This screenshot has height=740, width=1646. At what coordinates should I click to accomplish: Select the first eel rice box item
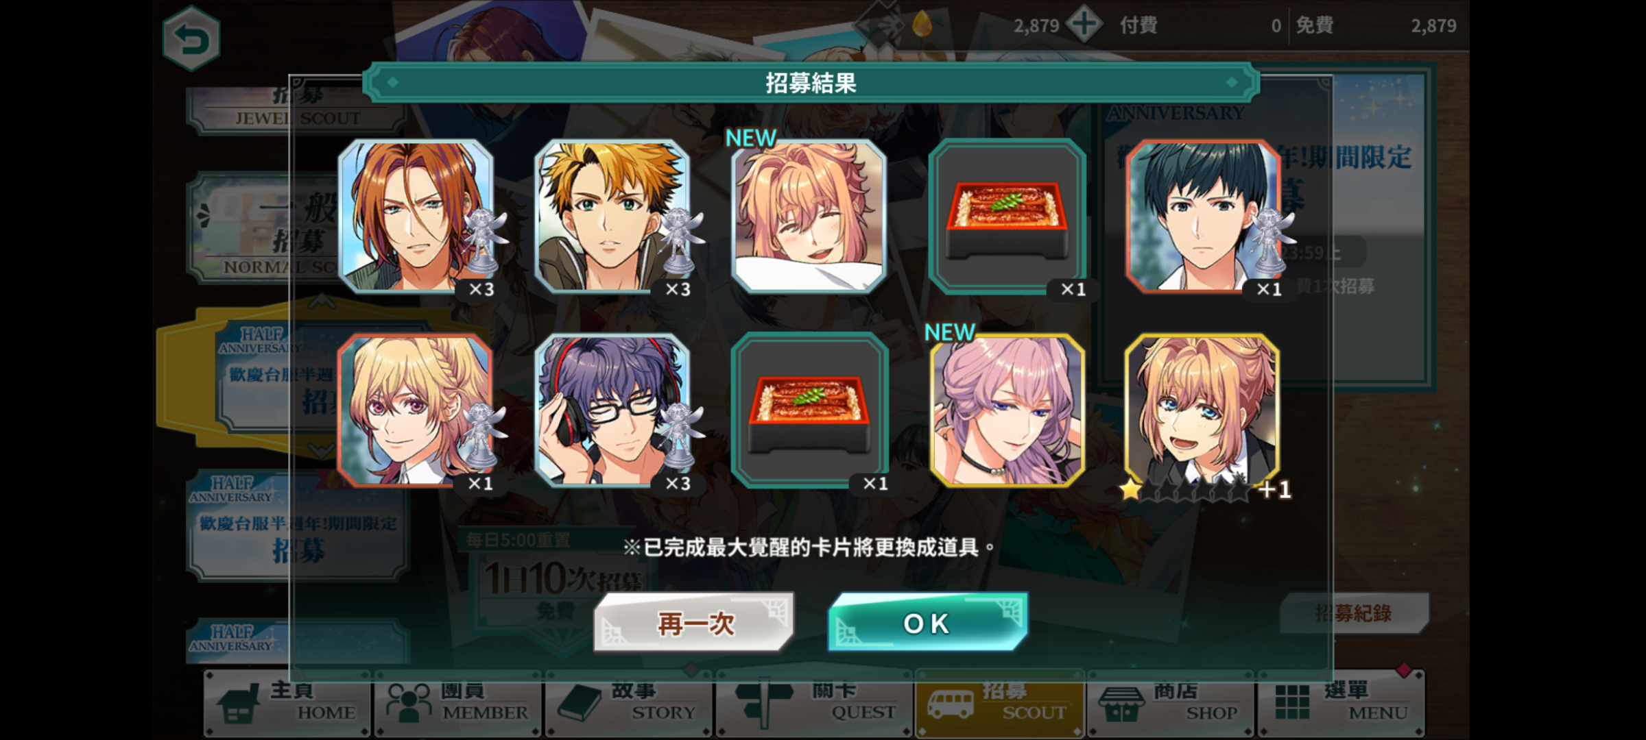click(1007, 216)
